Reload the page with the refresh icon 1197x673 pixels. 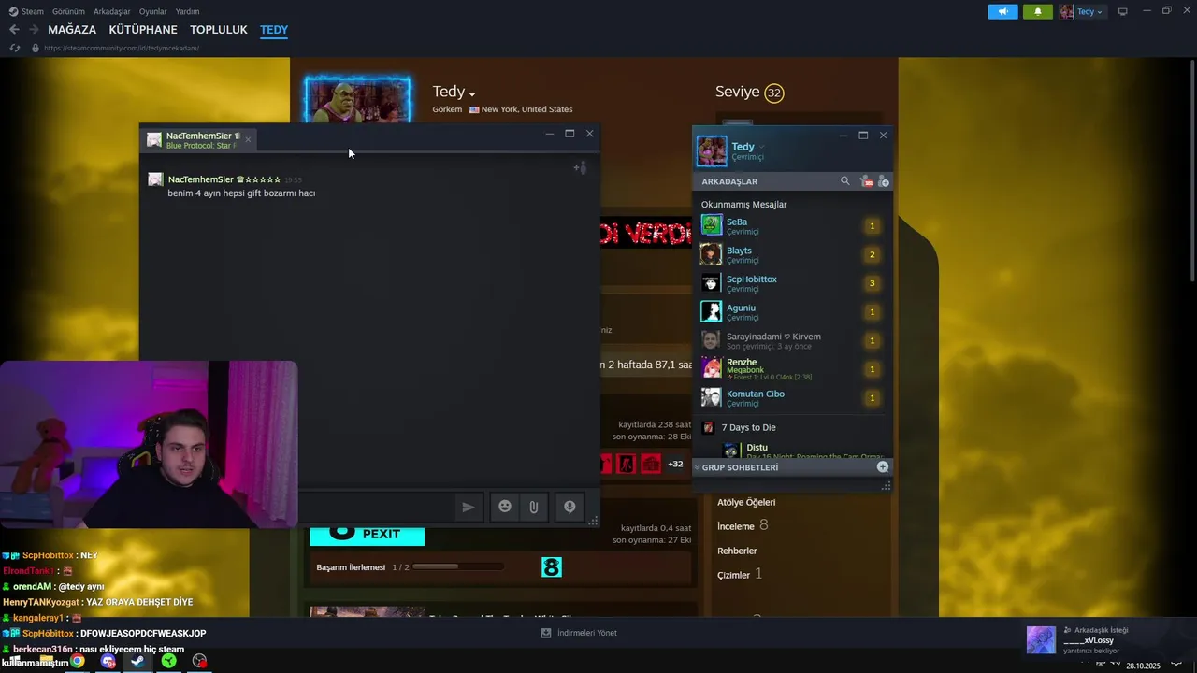click(14, 48)
